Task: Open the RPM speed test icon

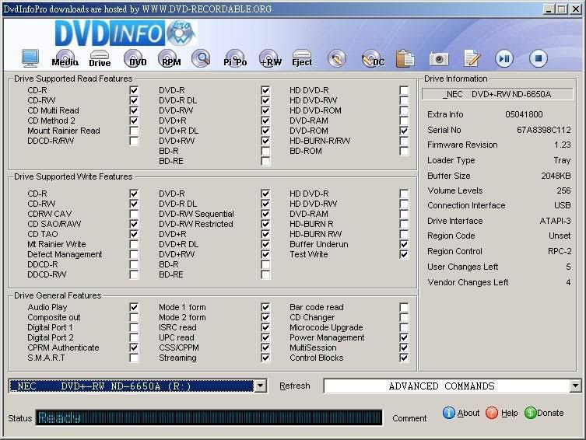Action: [x=170, y=58]
